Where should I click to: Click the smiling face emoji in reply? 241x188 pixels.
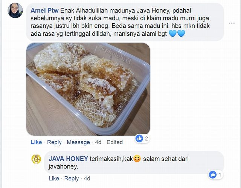click(x=137, y=159)
